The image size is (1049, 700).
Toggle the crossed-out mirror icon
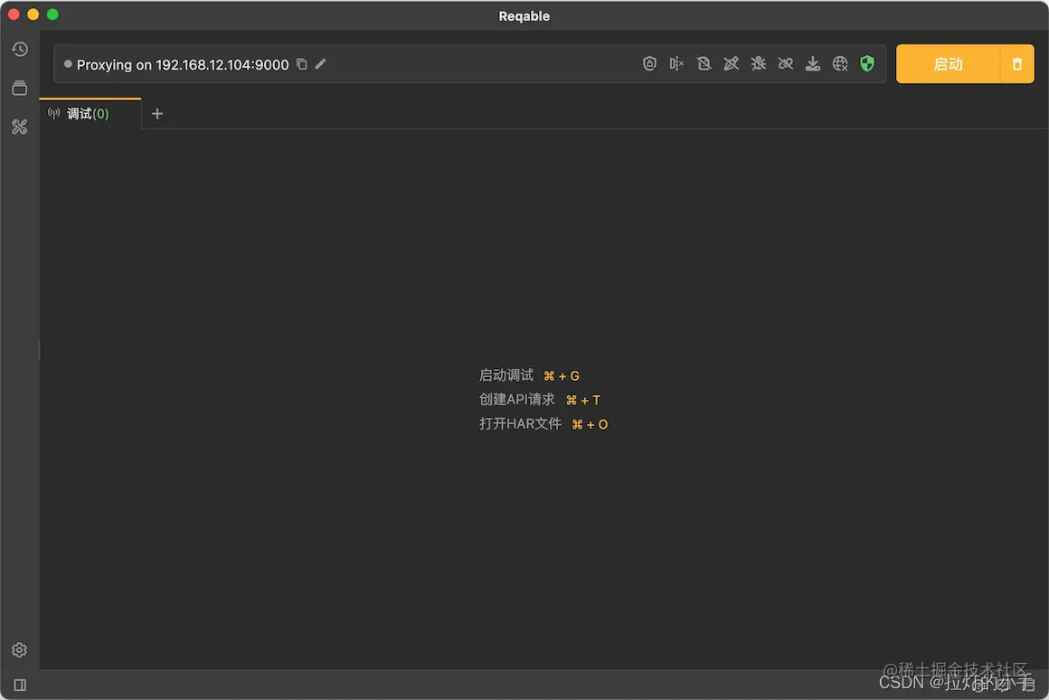pyautogui.click(x=676, y=63)
